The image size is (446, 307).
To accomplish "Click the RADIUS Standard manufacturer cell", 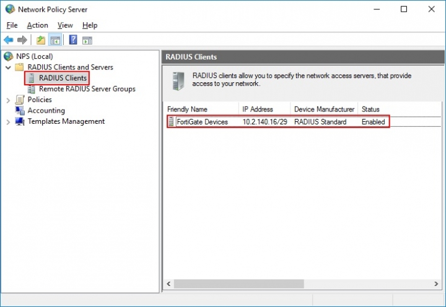I will tap(320, 122).
